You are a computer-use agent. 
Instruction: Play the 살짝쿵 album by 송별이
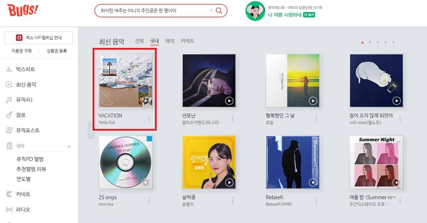(229, 183)
